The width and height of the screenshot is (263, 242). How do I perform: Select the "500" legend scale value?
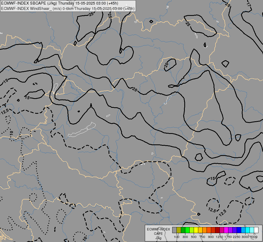(194, 237)
